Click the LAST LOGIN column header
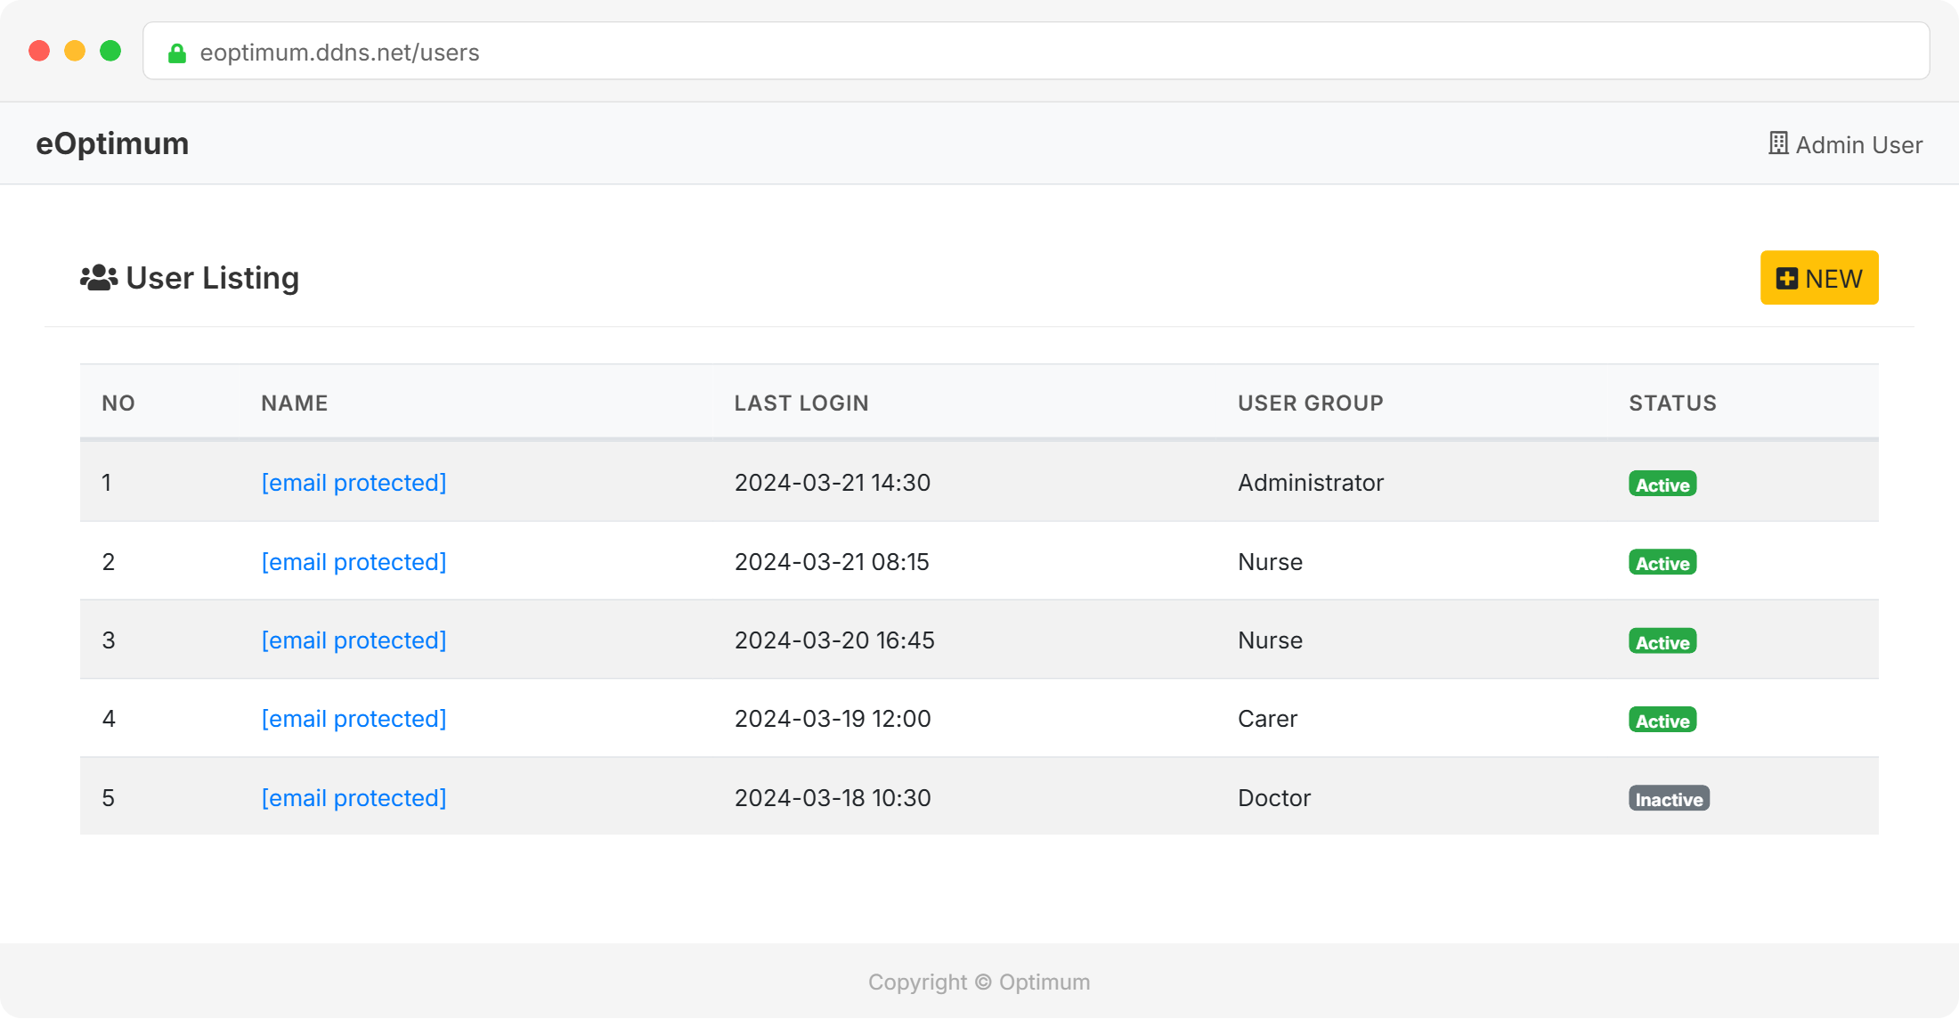 (801, 404)
